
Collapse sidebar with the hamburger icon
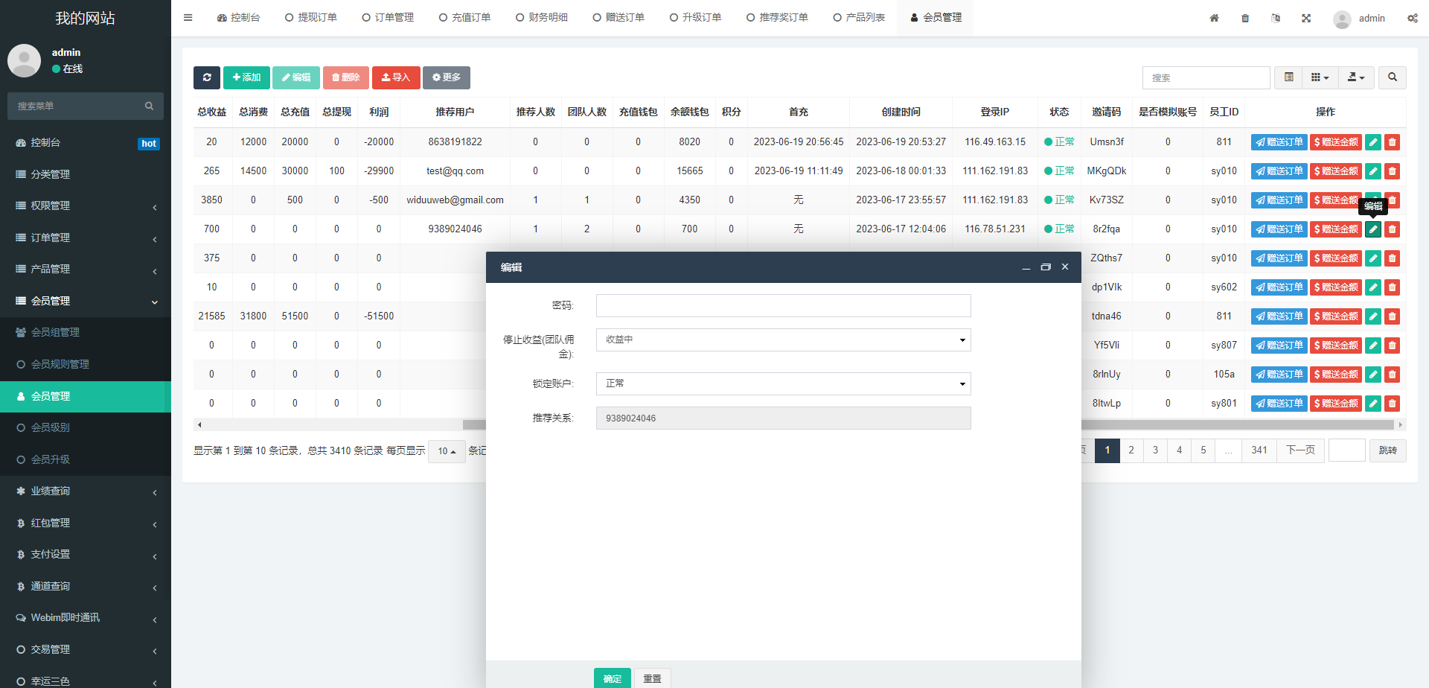coord(188,18)
